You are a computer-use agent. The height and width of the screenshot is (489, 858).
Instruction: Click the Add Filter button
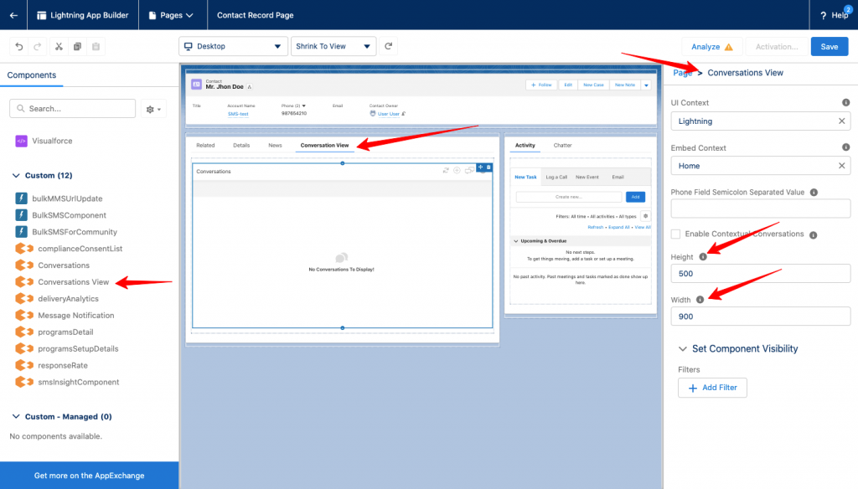coord(711,388)
